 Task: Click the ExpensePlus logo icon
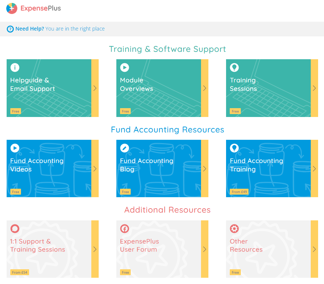(12, 8)
